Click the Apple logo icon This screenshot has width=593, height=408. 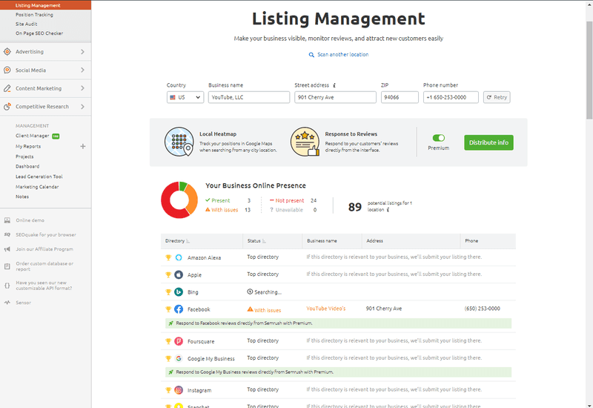tap(179, 274)
